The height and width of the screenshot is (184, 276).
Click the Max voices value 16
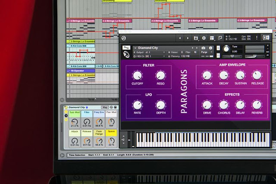pyautogui.click(x=195, y=52)
